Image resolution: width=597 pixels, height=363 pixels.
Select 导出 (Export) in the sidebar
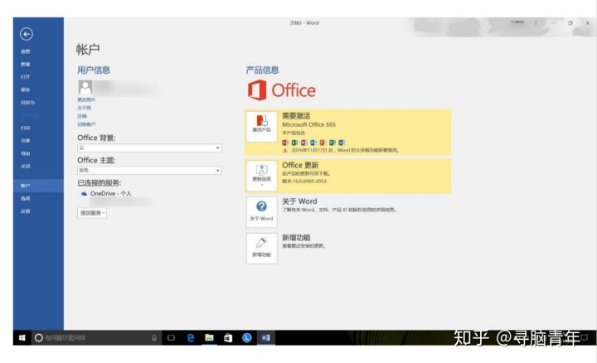[x=26, y=153]
